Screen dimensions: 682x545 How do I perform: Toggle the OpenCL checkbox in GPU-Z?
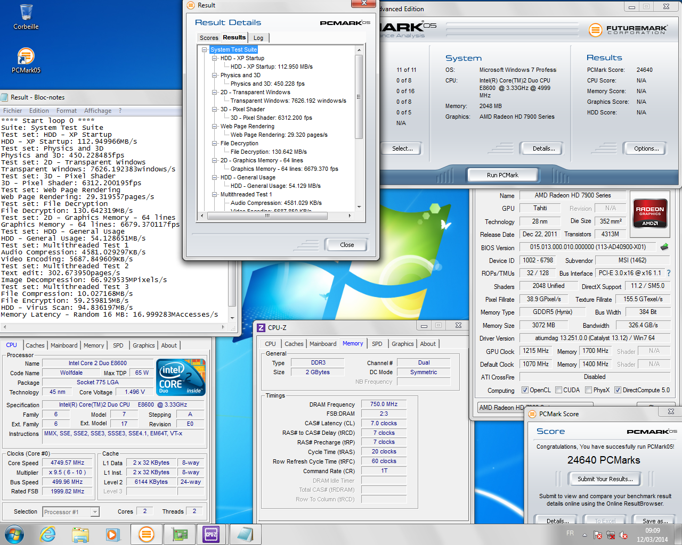[x=525, y=390]
